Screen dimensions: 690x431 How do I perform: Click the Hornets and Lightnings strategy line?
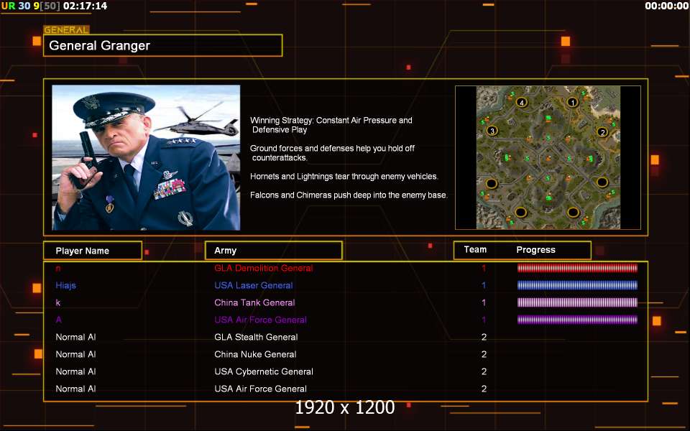click(344, 177)
